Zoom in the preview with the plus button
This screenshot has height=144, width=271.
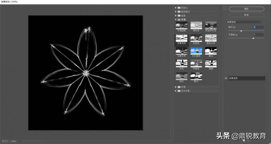pos(7,141)
